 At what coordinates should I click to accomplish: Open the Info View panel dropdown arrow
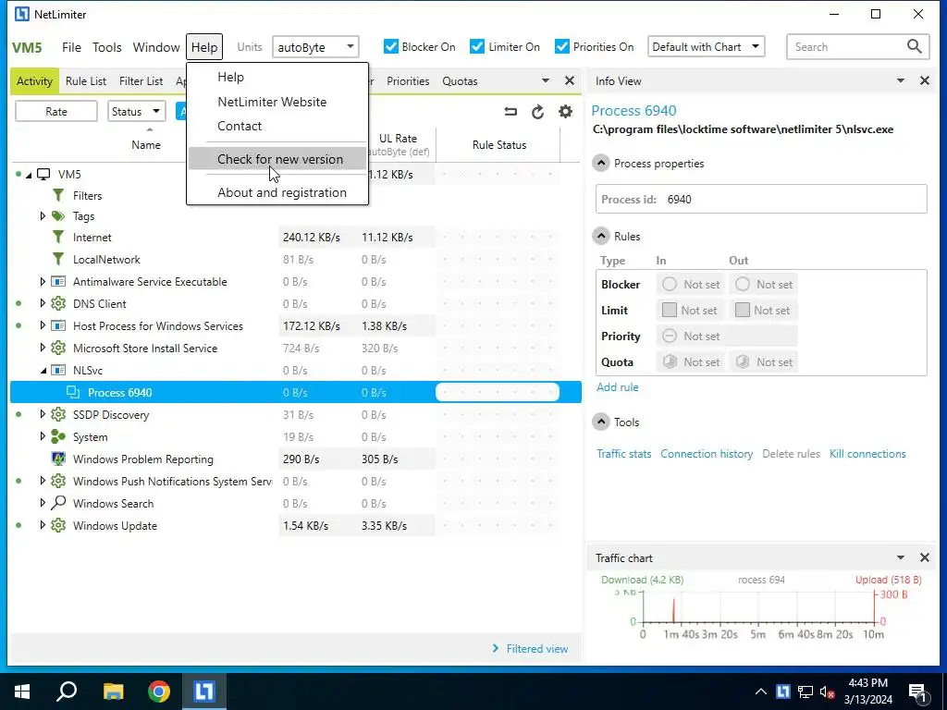[901, 80]
